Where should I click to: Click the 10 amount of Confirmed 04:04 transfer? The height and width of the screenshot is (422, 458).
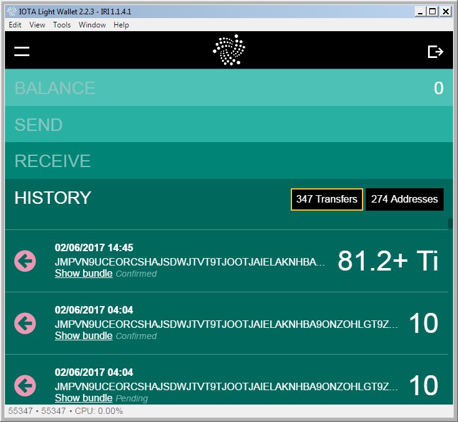pyautogui.click(x=424, y=323)
